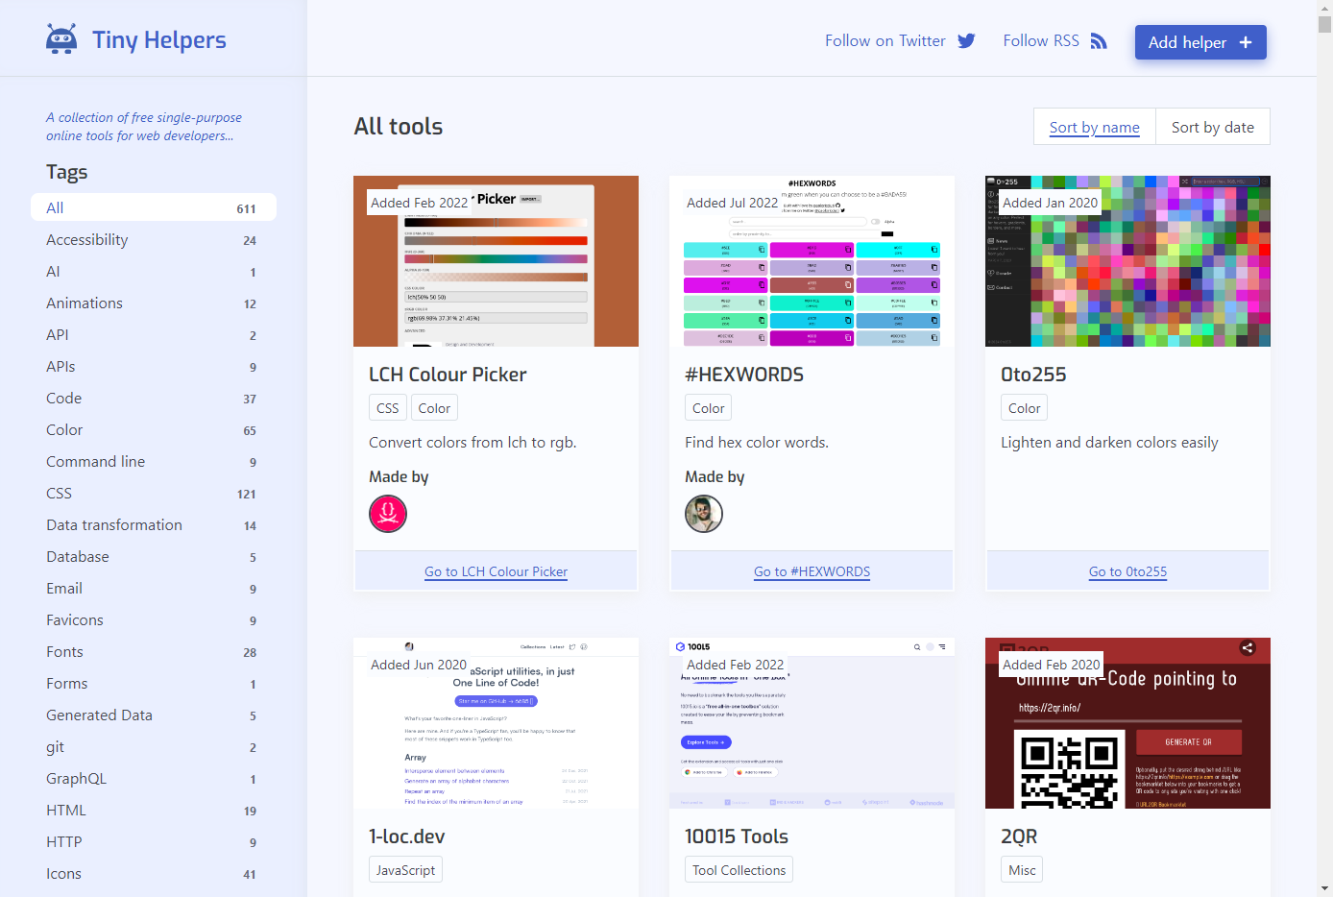The height and width of the screenshot is (897, 1333).
Task: Click the Tool Collections tag on 10015 Tools
Action: [739, 870]
